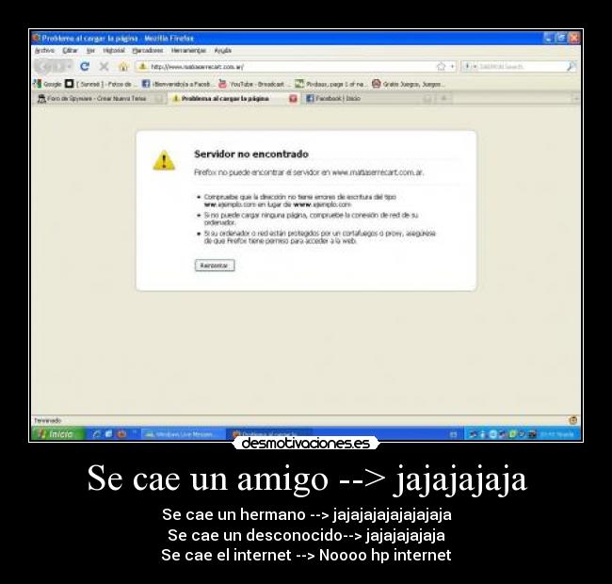The image size is (612, 584).
Task: Open the Sonico Fotos bookmark
Action: (99, 84)
